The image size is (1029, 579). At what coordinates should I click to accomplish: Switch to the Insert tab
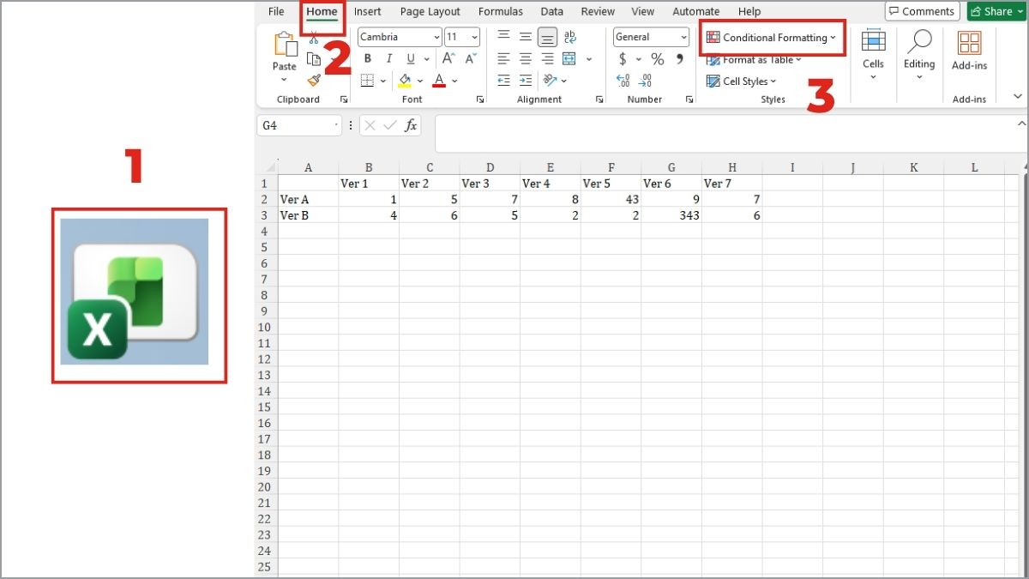tap(368, 11)
